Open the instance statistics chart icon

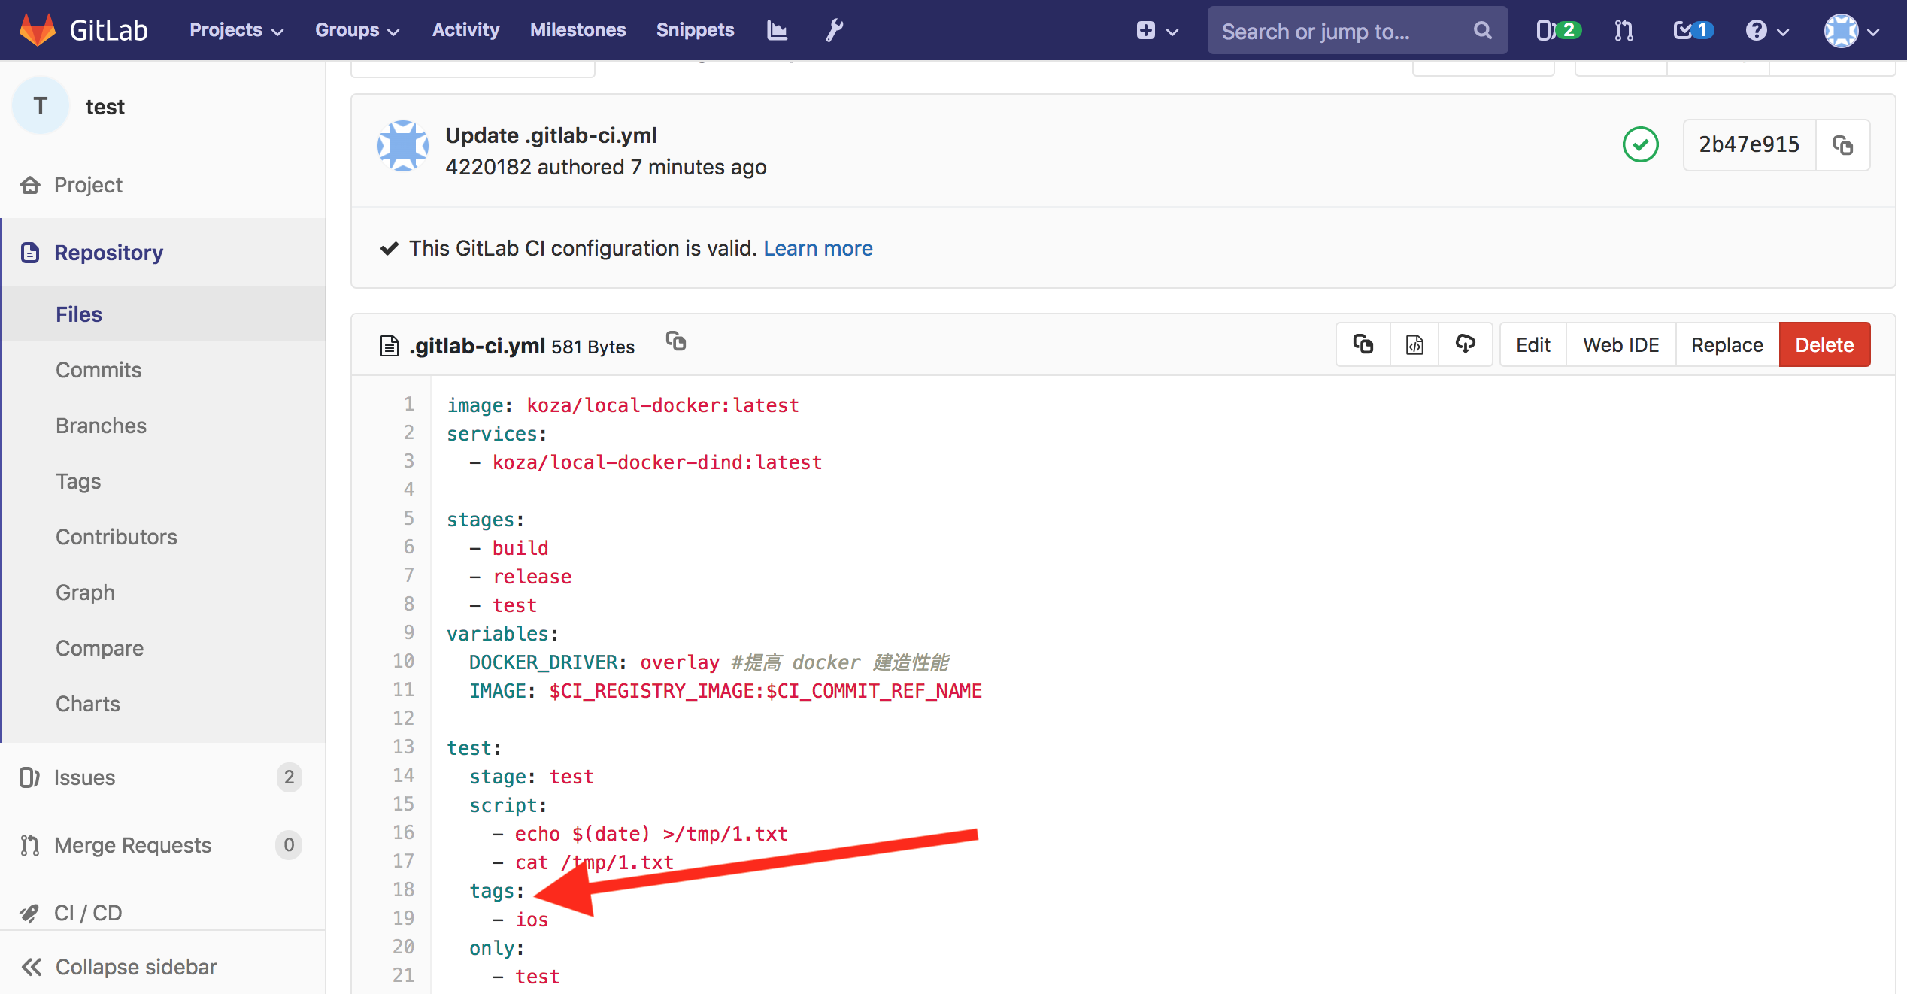[x=777, y=30]
